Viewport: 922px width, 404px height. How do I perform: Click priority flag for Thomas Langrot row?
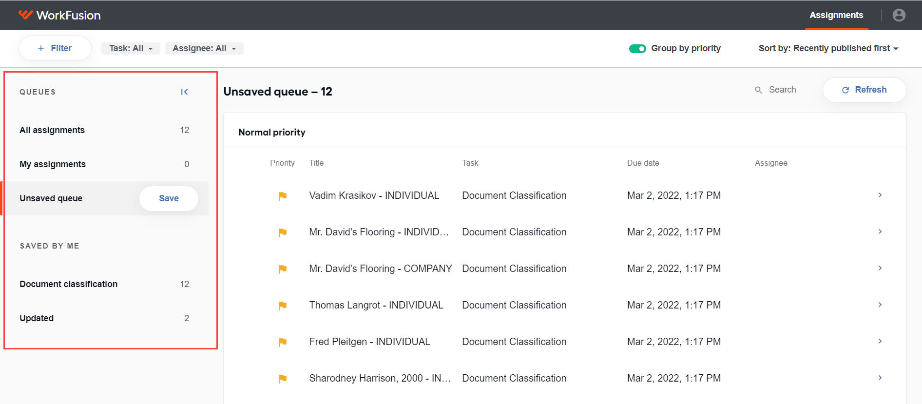click(282, 306)
